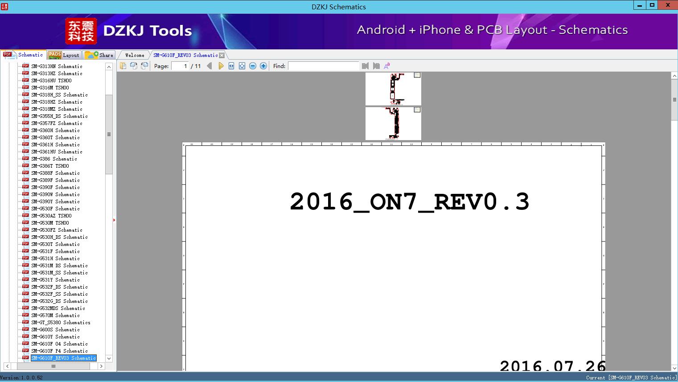Select SM-G532F_DS Schematic item
The width and height of the screenshot is (678, 382).
click(59, 287)
